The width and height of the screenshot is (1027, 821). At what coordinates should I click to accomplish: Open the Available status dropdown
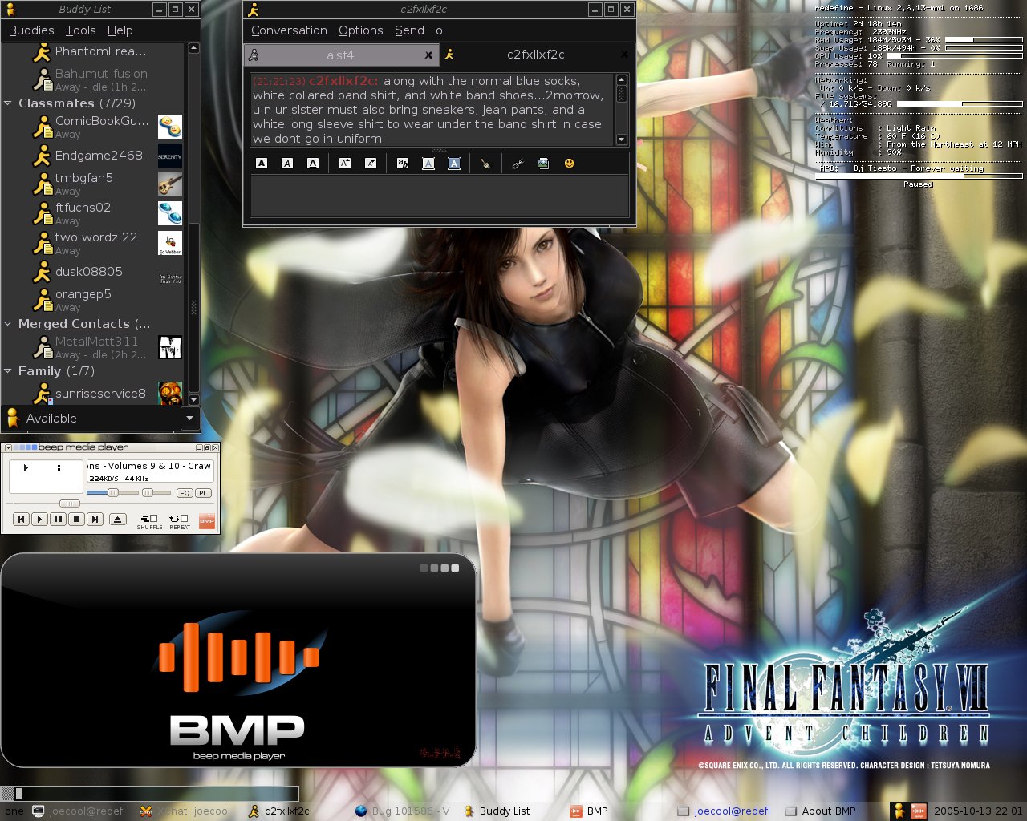click(189, 419)
